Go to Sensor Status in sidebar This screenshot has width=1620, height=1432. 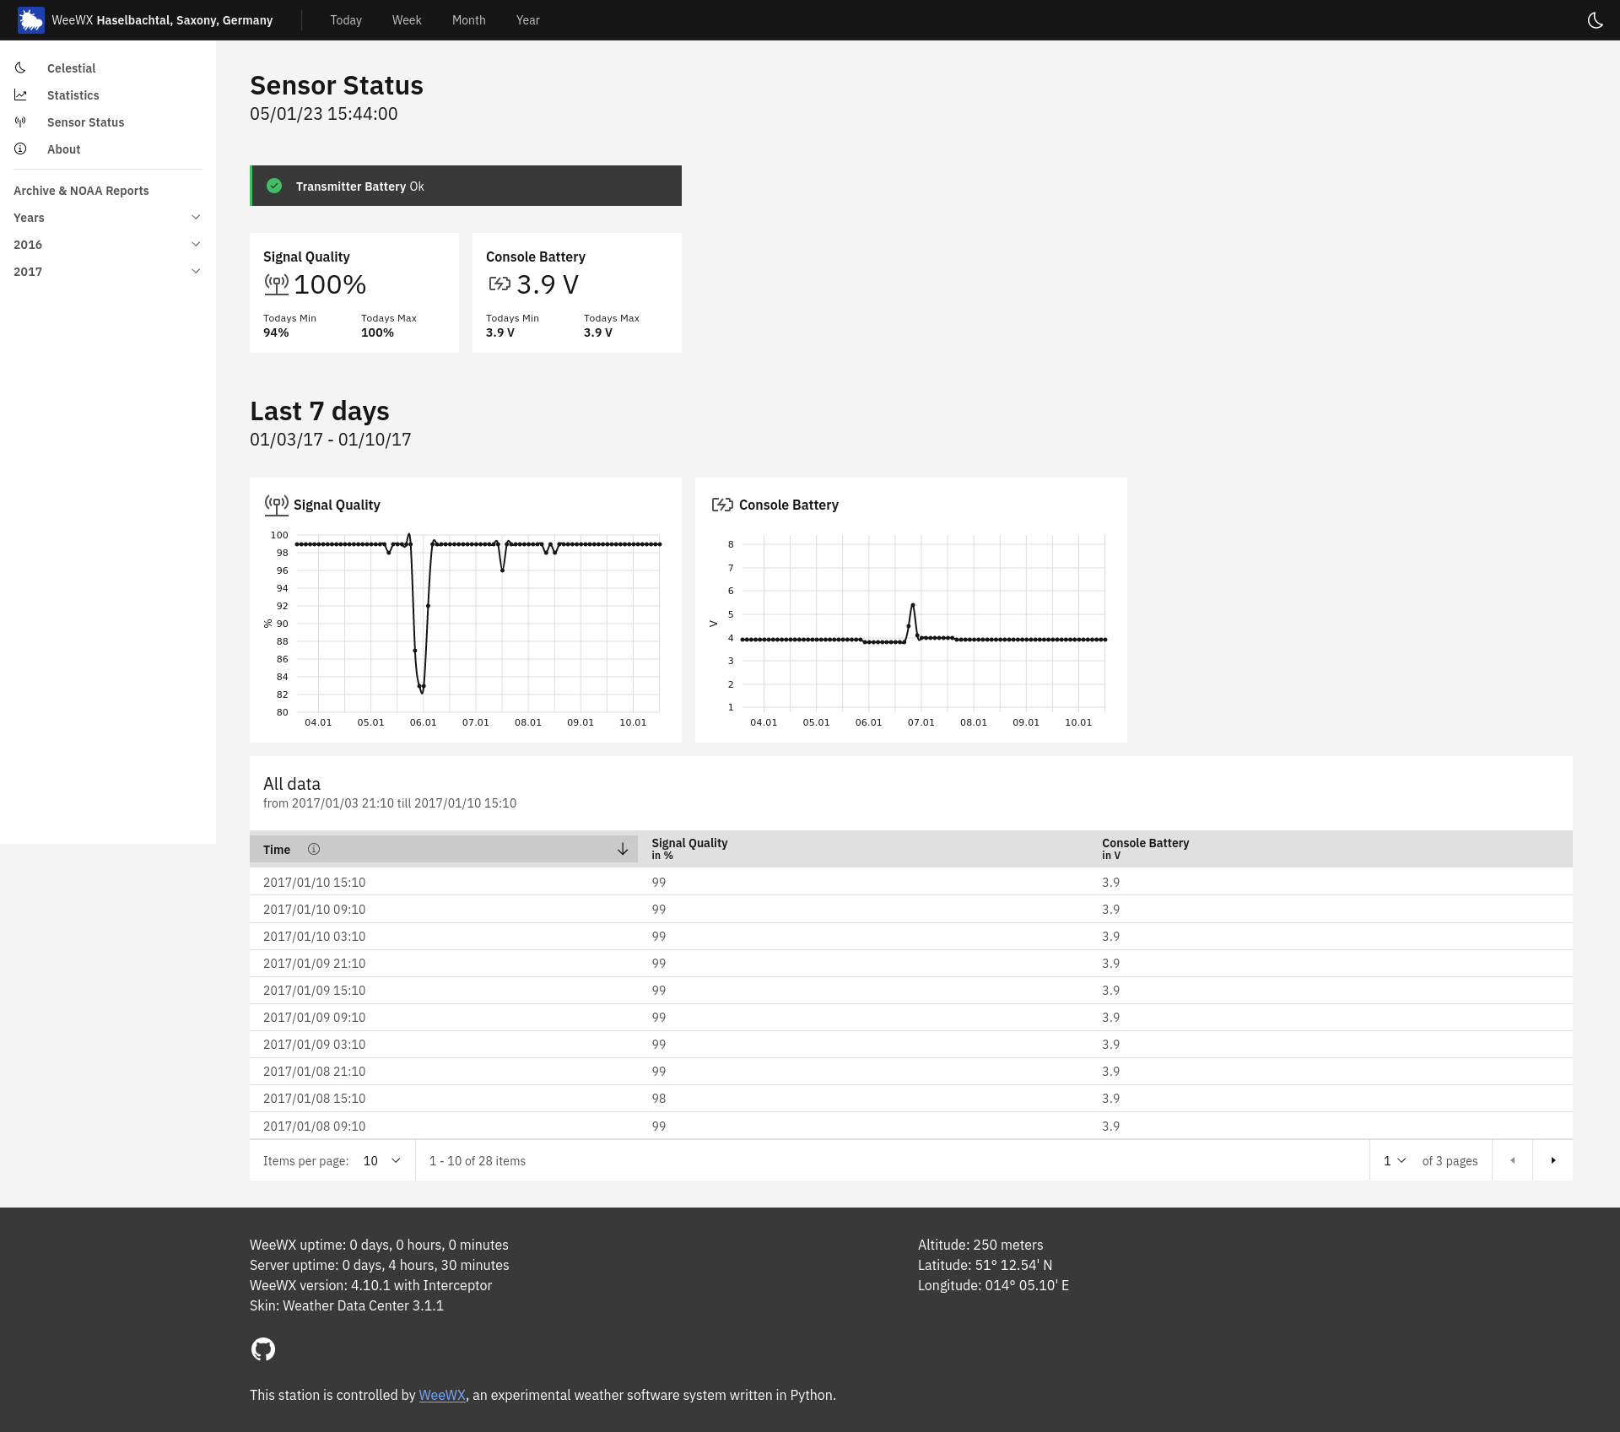click(x=86, y=122)
